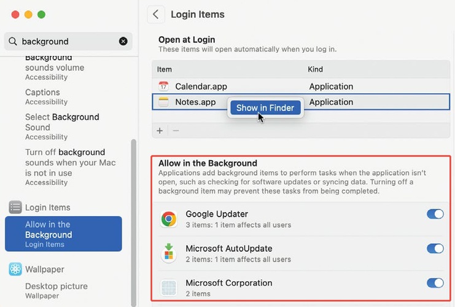The width and height of the screenshot is (455, 307).
Task: Zoom the window with green button
Action: [41, 15]
